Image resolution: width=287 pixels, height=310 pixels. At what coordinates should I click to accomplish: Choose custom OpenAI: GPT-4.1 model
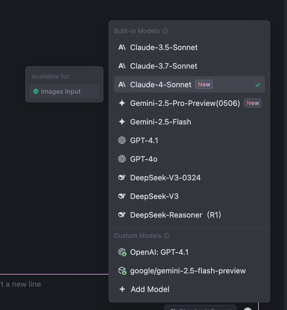(189, 252)
